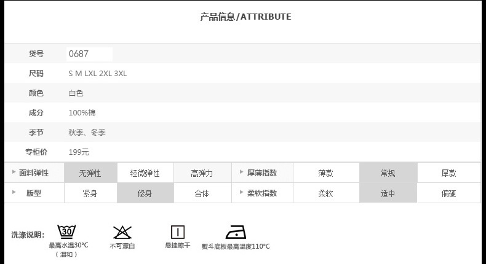Screen dimensions: 486x264
Task: Click the 白色 color value
Action: tap(76, 93)
